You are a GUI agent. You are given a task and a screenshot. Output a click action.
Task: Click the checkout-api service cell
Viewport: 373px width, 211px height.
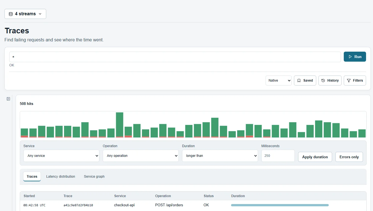click(124, 205)
